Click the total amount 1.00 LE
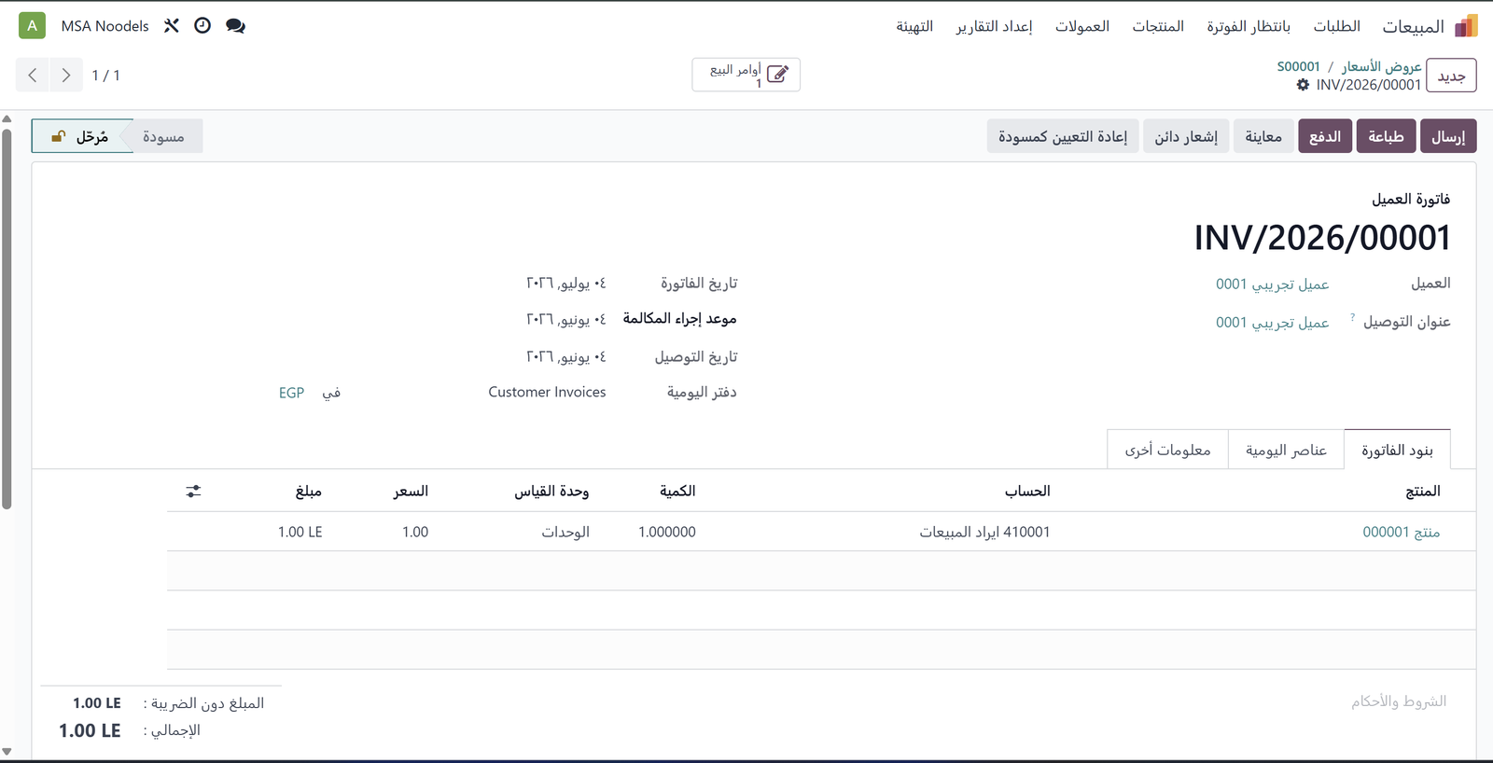The width and height of the screenshot is (1493, 763). click(90, 730)
